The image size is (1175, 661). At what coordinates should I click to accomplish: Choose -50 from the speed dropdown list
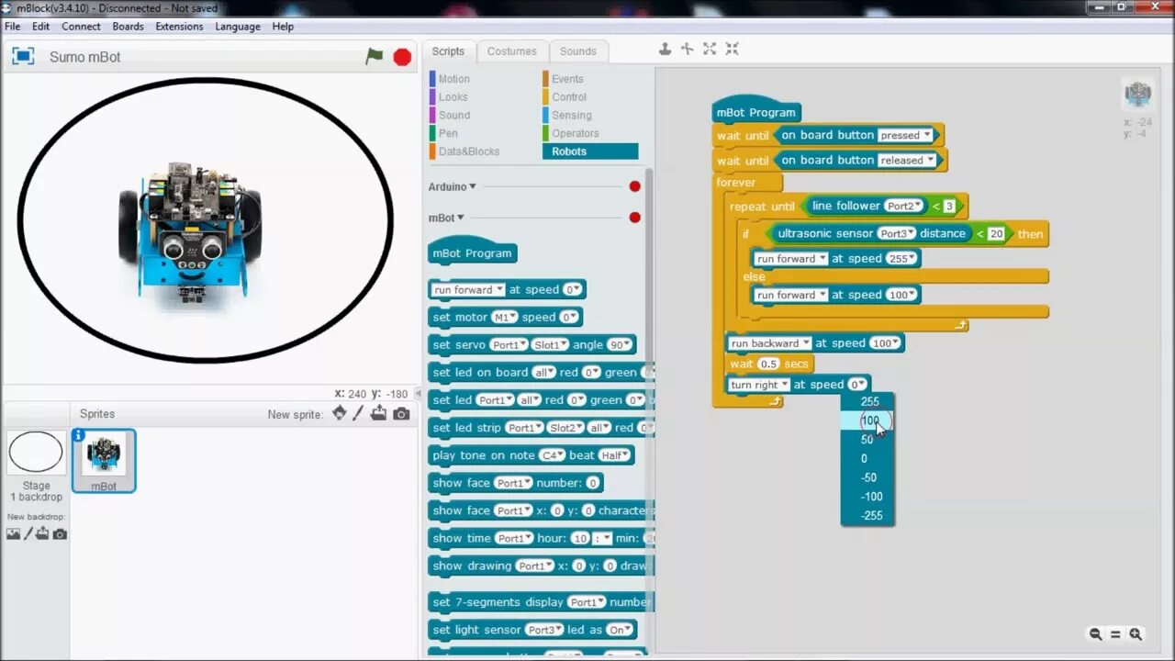point(868,477)
